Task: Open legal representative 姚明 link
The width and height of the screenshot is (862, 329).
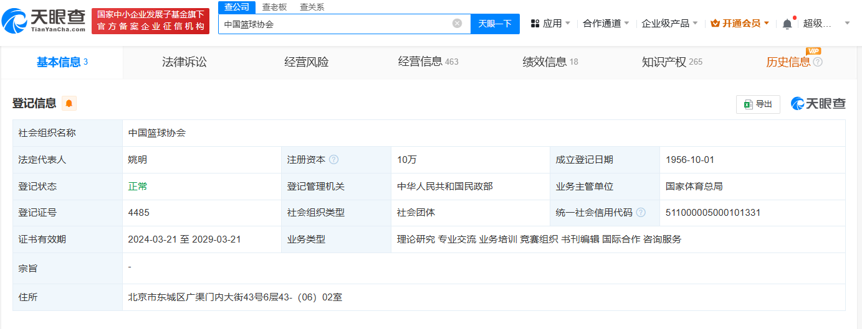Action: 138,160
